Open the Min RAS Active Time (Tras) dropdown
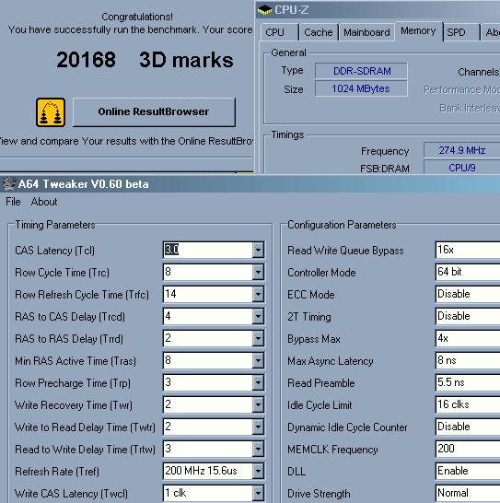The image size is (500, 503). tap(258, 360)
